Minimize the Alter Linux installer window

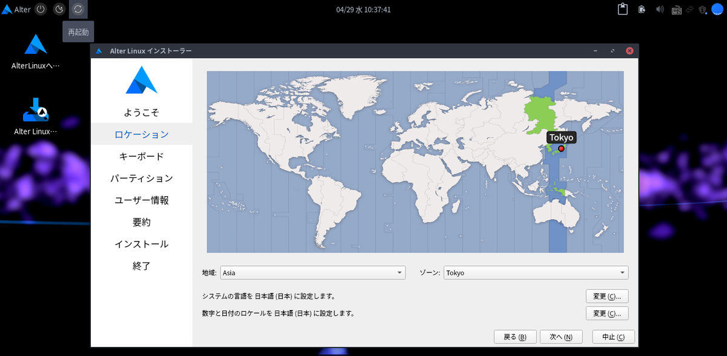tap(596, 51)
